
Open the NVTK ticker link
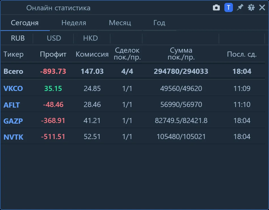[13, 137]
